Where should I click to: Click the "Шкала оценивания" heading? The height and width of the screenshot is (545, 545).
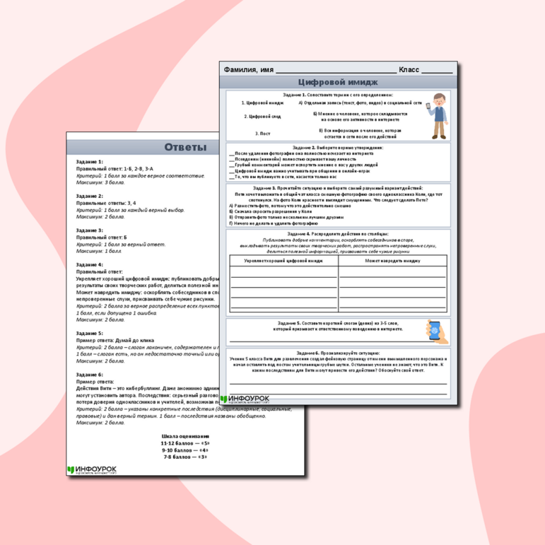click(x=185, y=436)
